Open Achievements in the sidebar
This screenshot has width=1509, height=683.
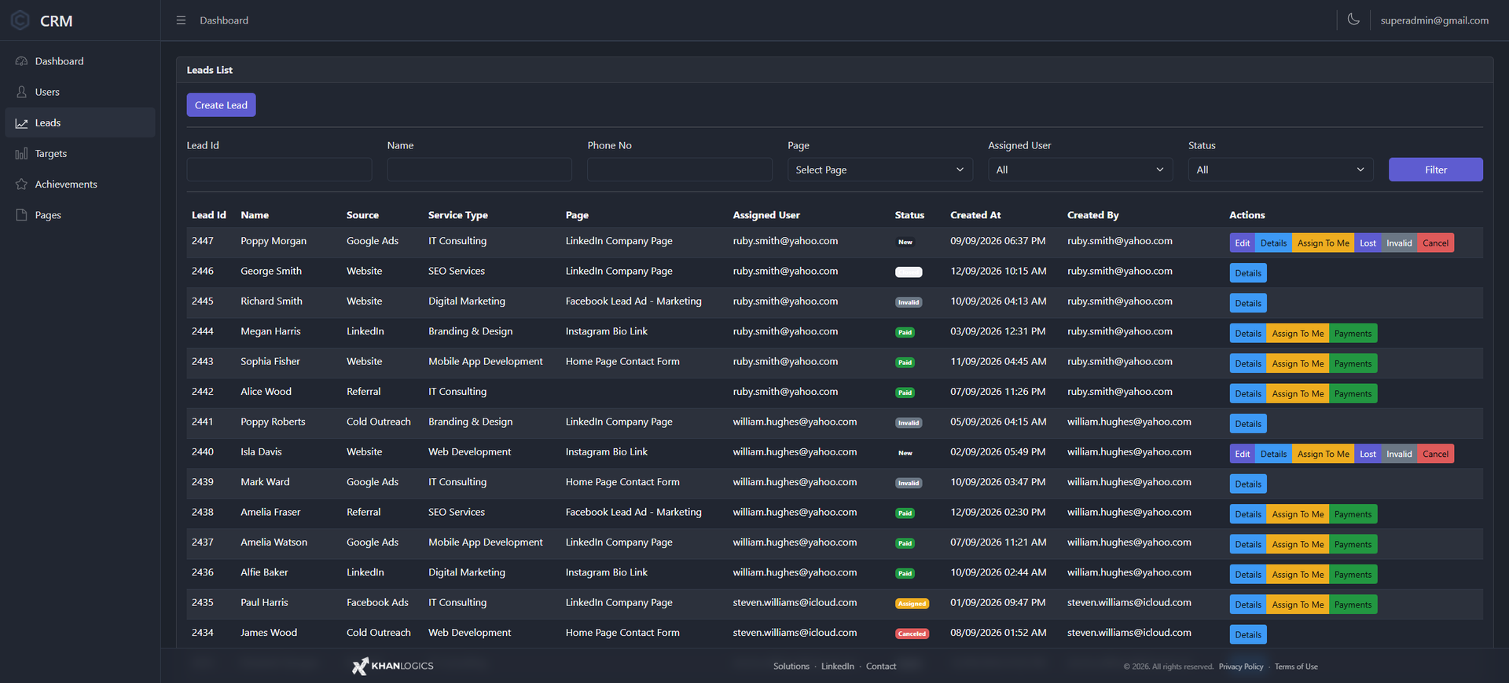[x=80, y=184]
